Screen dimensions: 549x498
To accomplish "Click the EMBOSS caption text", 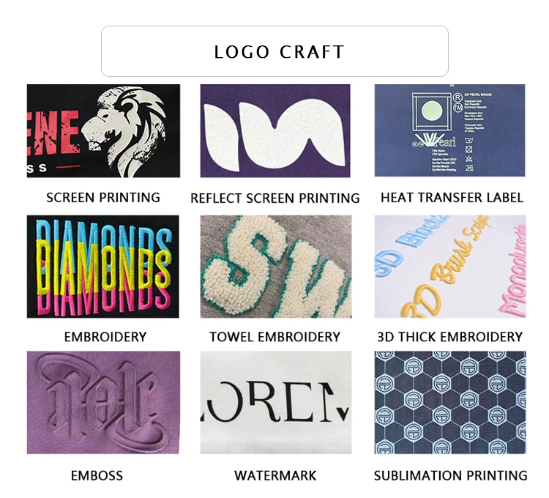I will tap(97, 475).
